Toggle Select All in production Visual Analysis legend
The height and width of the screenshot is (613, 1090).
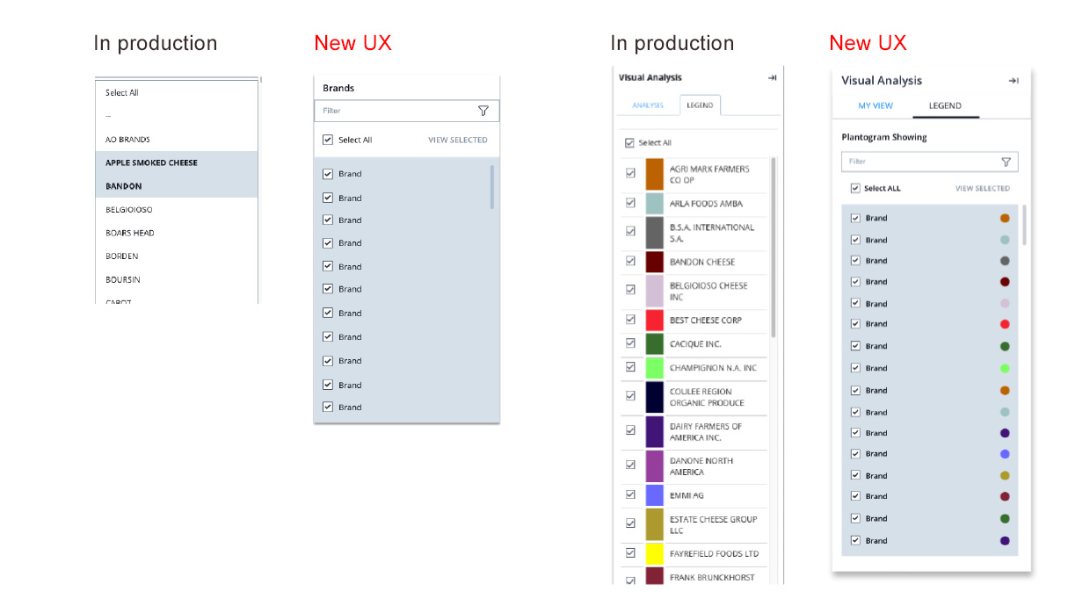629,142
